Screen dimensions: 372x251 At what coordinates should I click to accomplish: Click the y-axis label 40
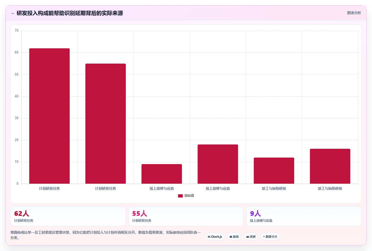[16, 96]
